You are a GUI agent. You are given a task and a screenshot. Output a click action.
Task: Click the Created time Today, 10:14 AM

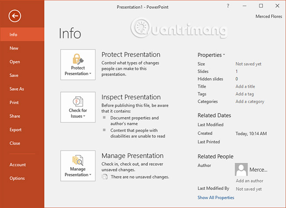tap(251, 134)
